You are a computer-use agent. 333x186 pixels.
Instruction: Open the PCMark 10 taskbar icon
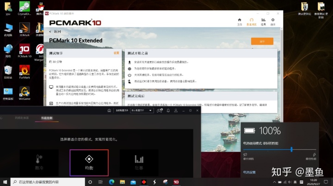(176, 182)
